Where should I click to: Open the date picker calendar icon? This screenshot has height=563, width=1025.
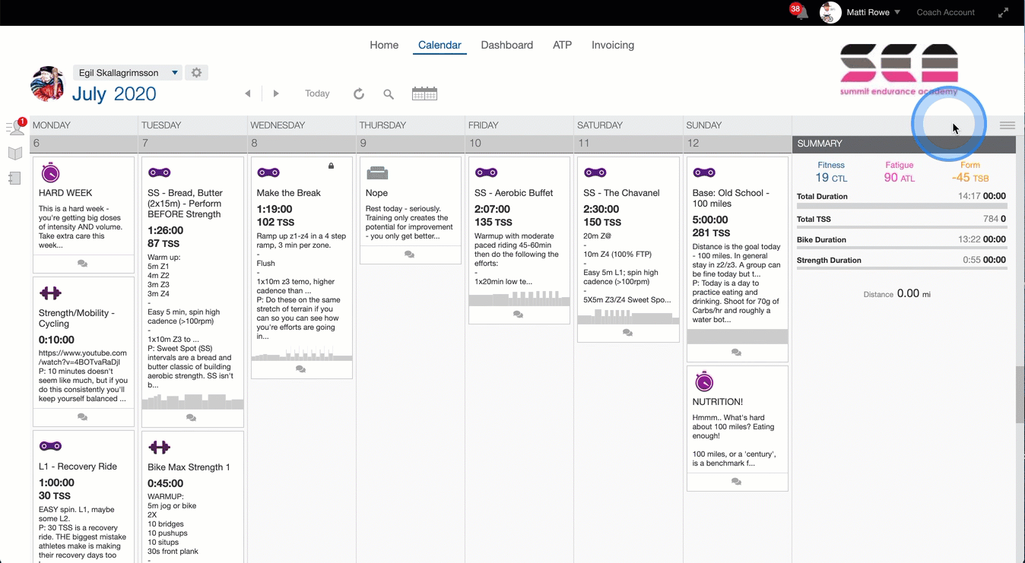[424, 93]
